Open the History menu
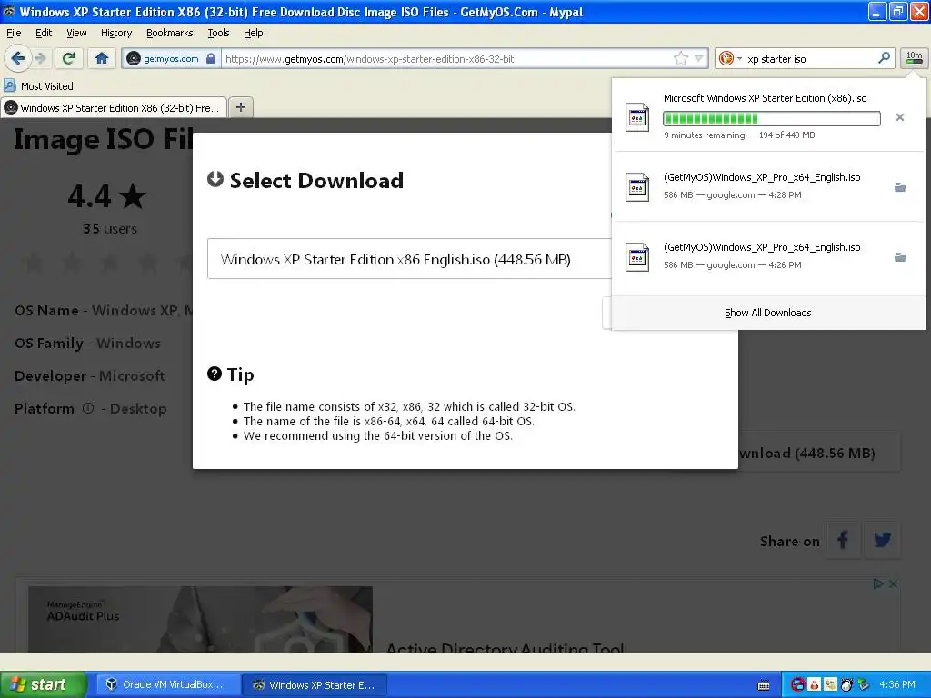 click(x=116, y=33)
